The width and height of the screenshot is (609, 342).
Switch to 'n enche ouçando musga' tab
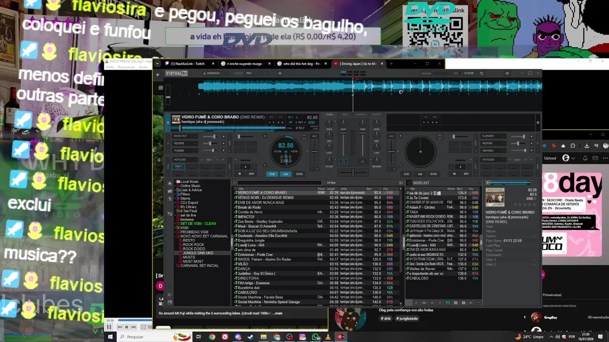coord(245,64)
